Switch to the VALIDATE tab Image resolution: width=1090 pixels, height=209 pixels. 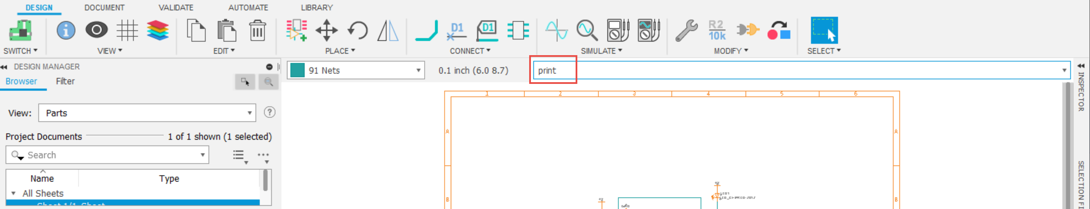[176, 8]
